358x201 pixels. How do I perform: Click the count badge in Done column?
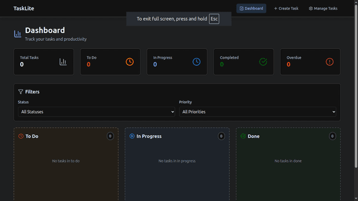click(x=332, y=136)
